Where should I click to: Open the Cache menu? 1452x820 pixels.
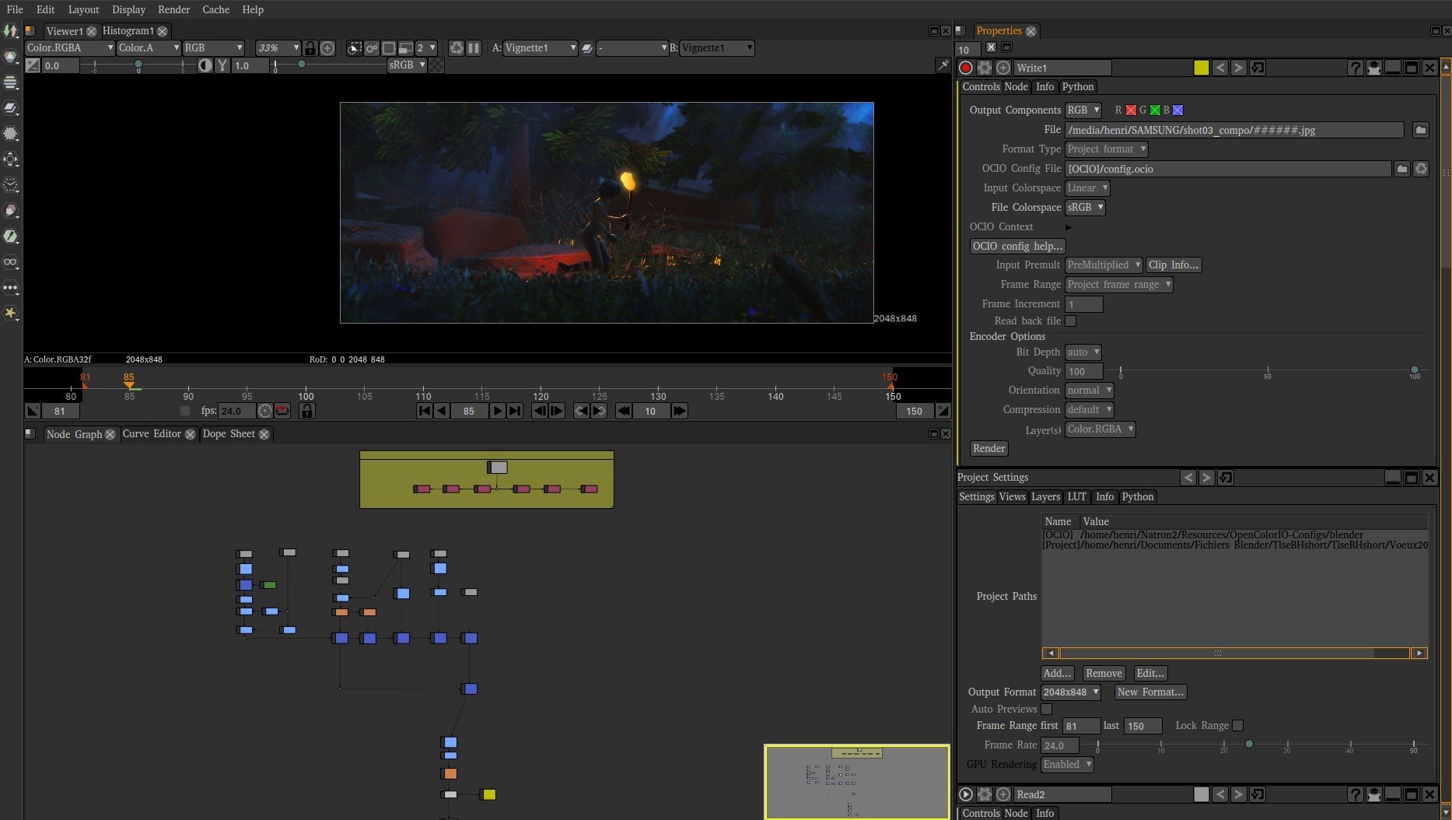tap(215, 9)
